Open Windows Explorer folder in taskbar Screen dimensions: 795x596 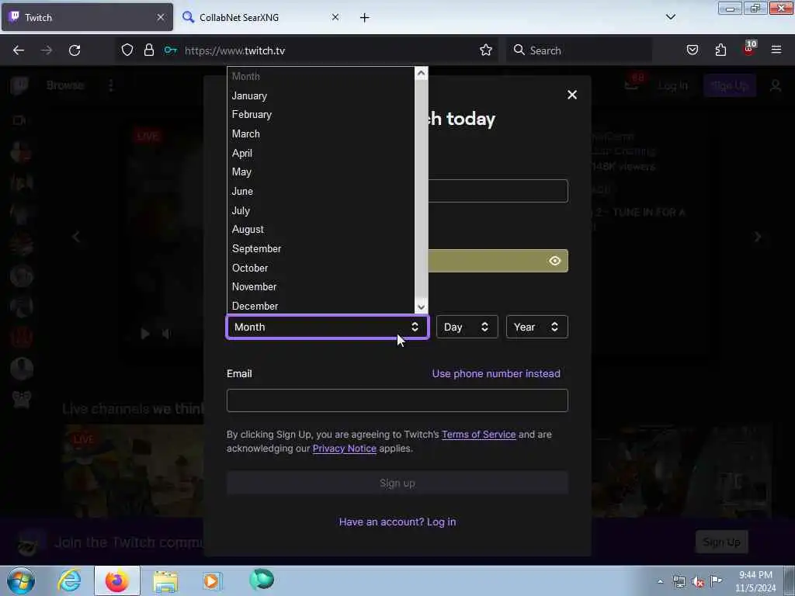pyautogui.click(x=165, y=581)
